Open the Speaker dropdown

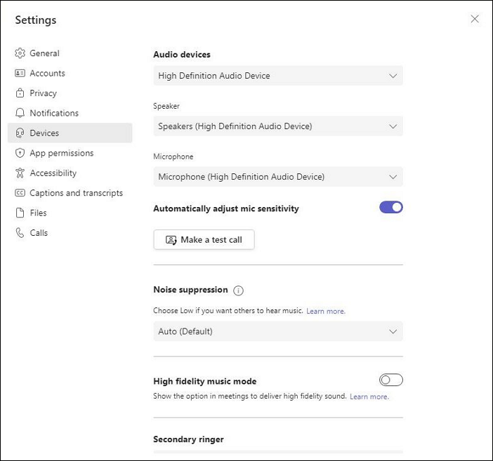point(278,126)
